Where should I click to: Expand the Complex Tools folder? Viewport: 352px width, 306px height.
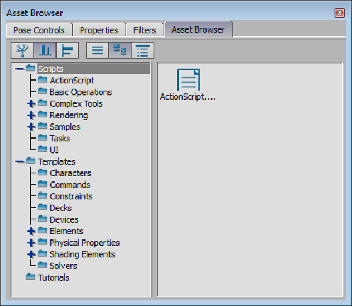31,104
